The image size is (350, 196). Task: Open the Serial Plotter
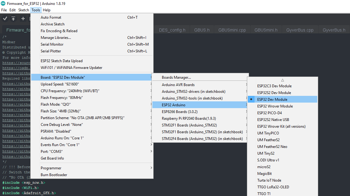coord(92,51)
